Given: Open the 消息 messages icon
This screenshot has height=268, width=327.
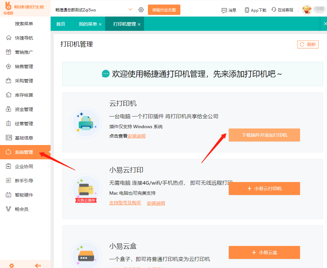Looking at the screenshot, I should click(224, 10).
